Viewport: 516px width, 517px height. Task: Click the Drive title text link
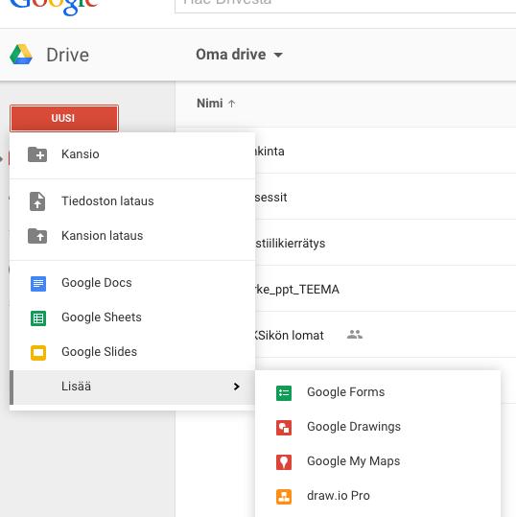pyautogui.click(x=67, y=55)
